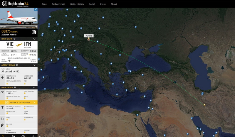Click the altitude icon beside Calibrated Altitude
Viewport: 235px width, 137px height.
click(2, 107)
